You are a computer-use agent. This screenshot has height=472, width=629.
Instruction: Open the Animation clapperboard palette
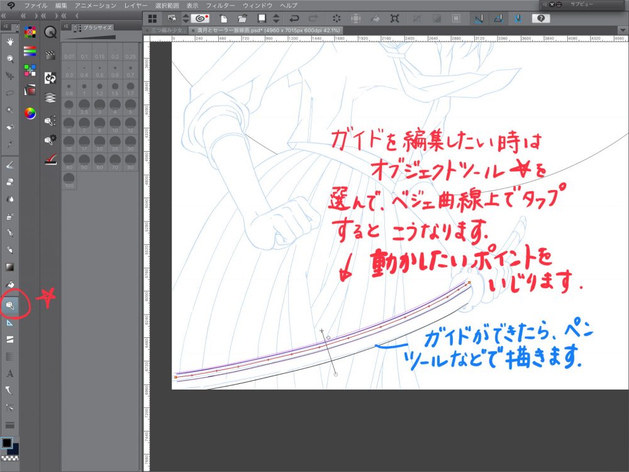(50, 55)
